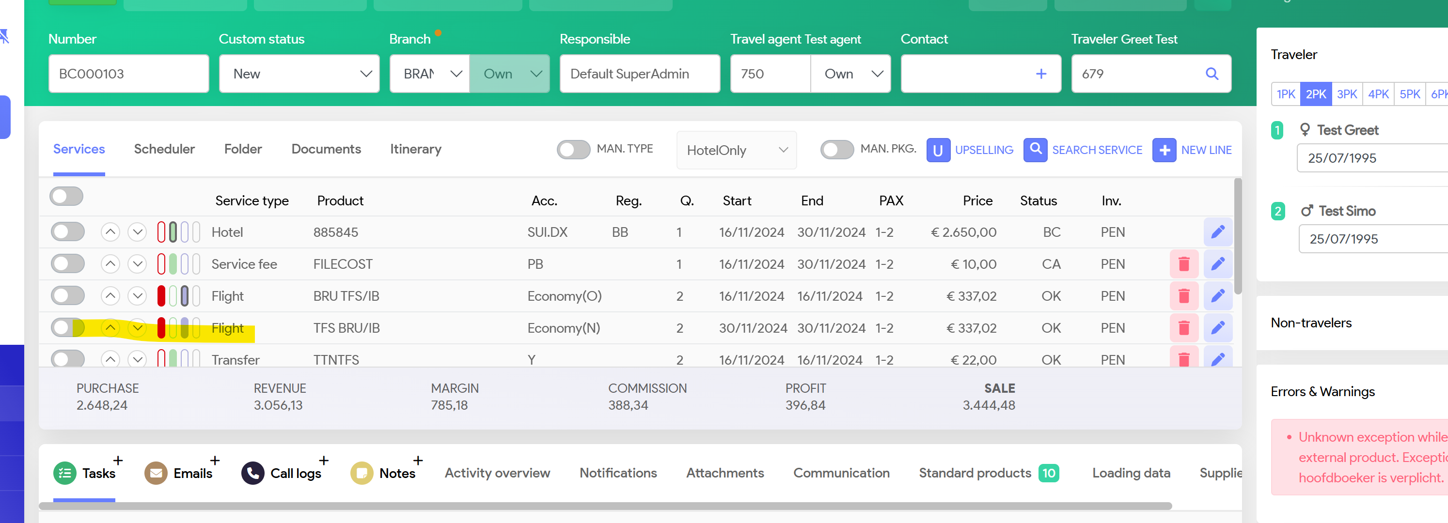Viewport: 1448px width, 523px height.
Task: Click the horizontal scrollbar below tabs
Action: (x=605, y=506)
